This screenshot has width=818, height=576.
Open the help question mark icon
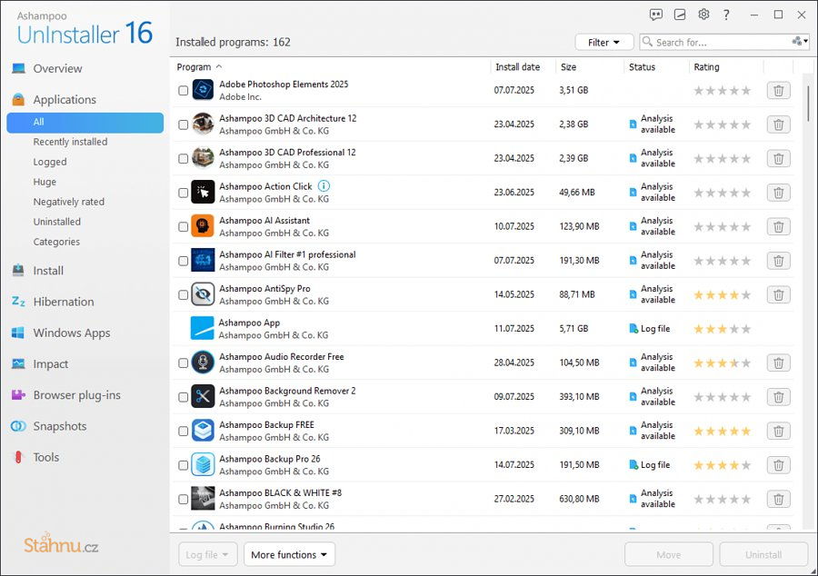point(726,15)
